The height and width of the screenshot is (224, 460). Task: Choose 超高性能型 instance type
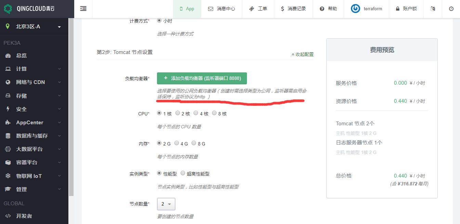(x=183, y=173)
